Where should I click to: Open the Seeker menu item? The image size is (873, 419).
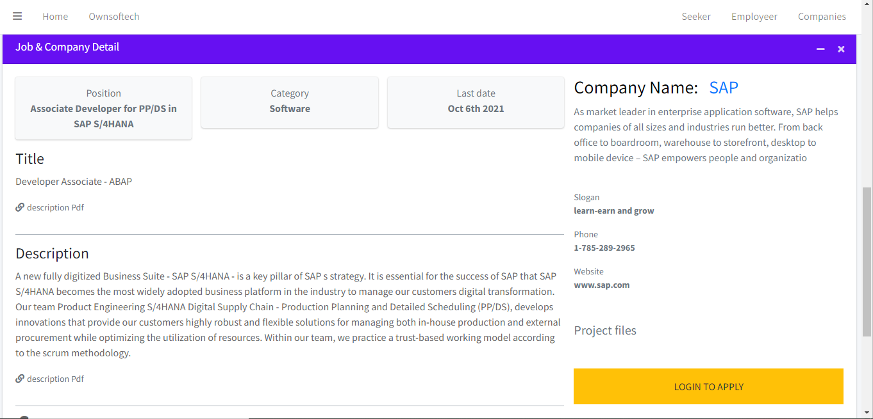tap(695, 17)
